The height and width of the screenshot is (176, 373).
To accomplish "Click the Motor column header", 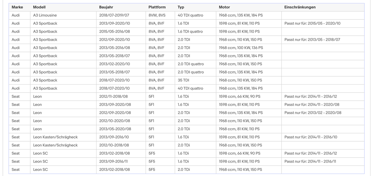I will [x=224, y=7].
